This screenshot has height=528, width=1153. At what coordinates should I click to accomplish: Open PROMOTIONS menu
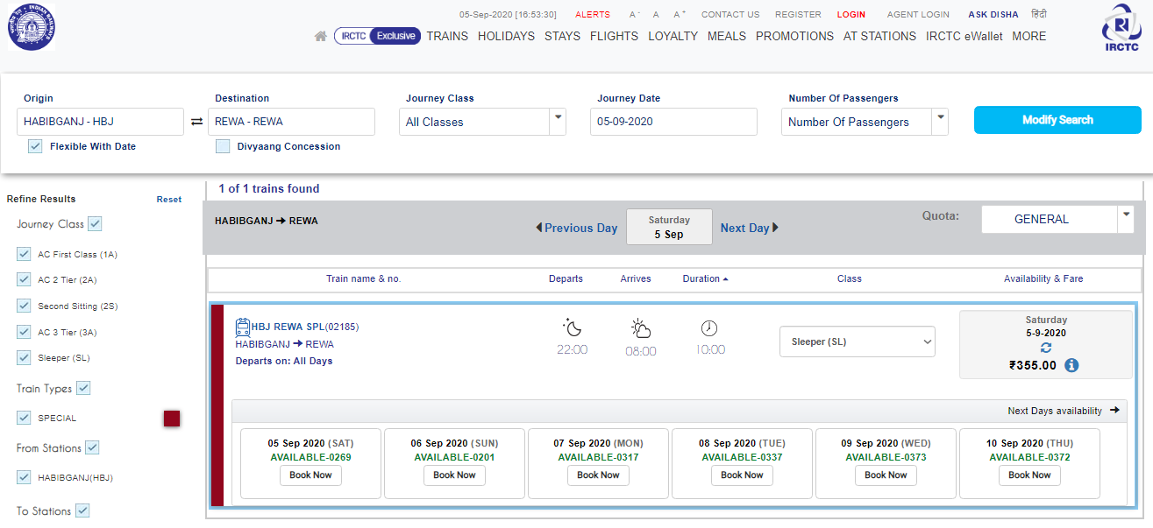click(x=794, y=36)
